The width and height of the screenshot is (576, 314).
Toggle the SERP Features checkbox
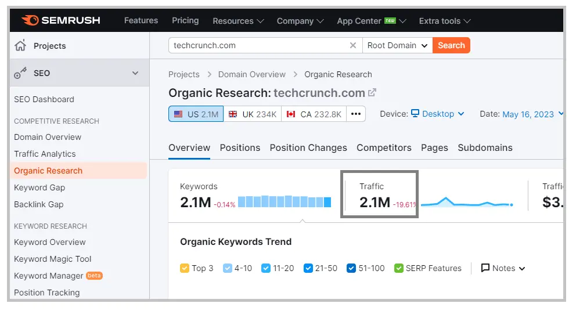398,268
